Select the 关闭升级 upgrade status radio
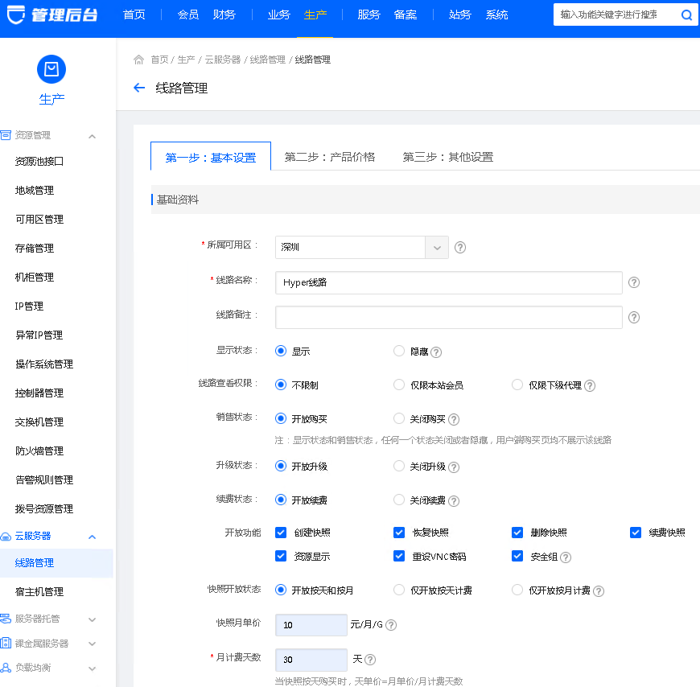Image resolution: width=700 pixels, height=687 pixels. coord(398,466)
